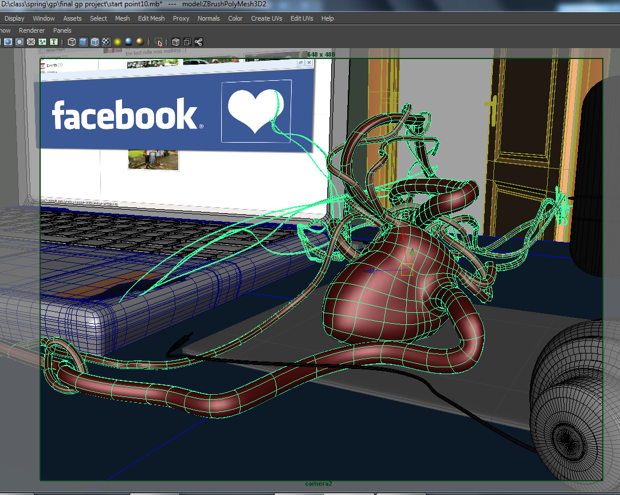Click the file path in the title bar
620x495 pixels.
tap(81, 4)
